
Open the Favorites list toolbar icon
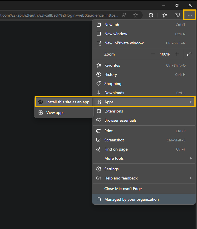pos(165,15)
